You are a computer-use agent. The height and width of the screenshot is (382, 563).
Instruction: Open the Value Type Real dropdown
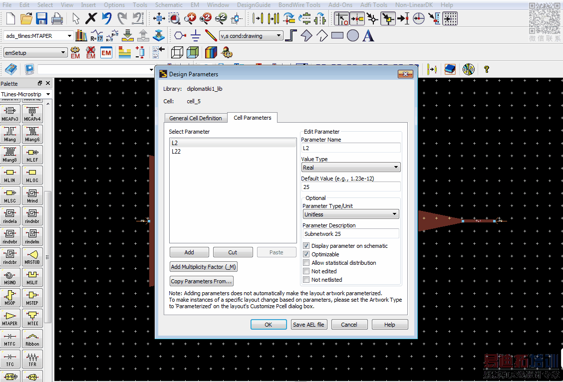(x=351, y=168)
